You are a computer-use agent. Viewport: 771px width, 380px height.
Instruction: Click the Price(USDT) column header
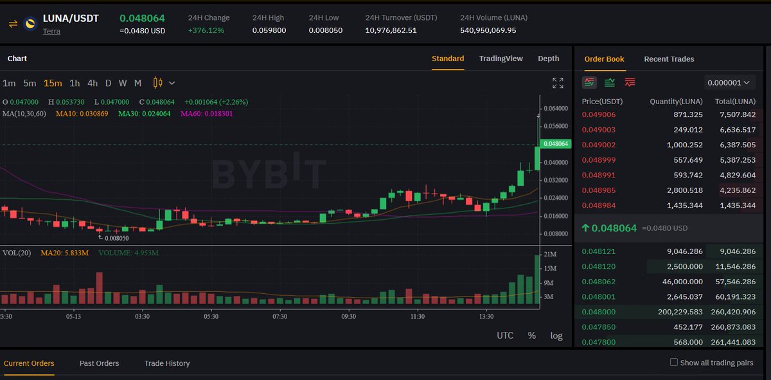tap(602, 102)
